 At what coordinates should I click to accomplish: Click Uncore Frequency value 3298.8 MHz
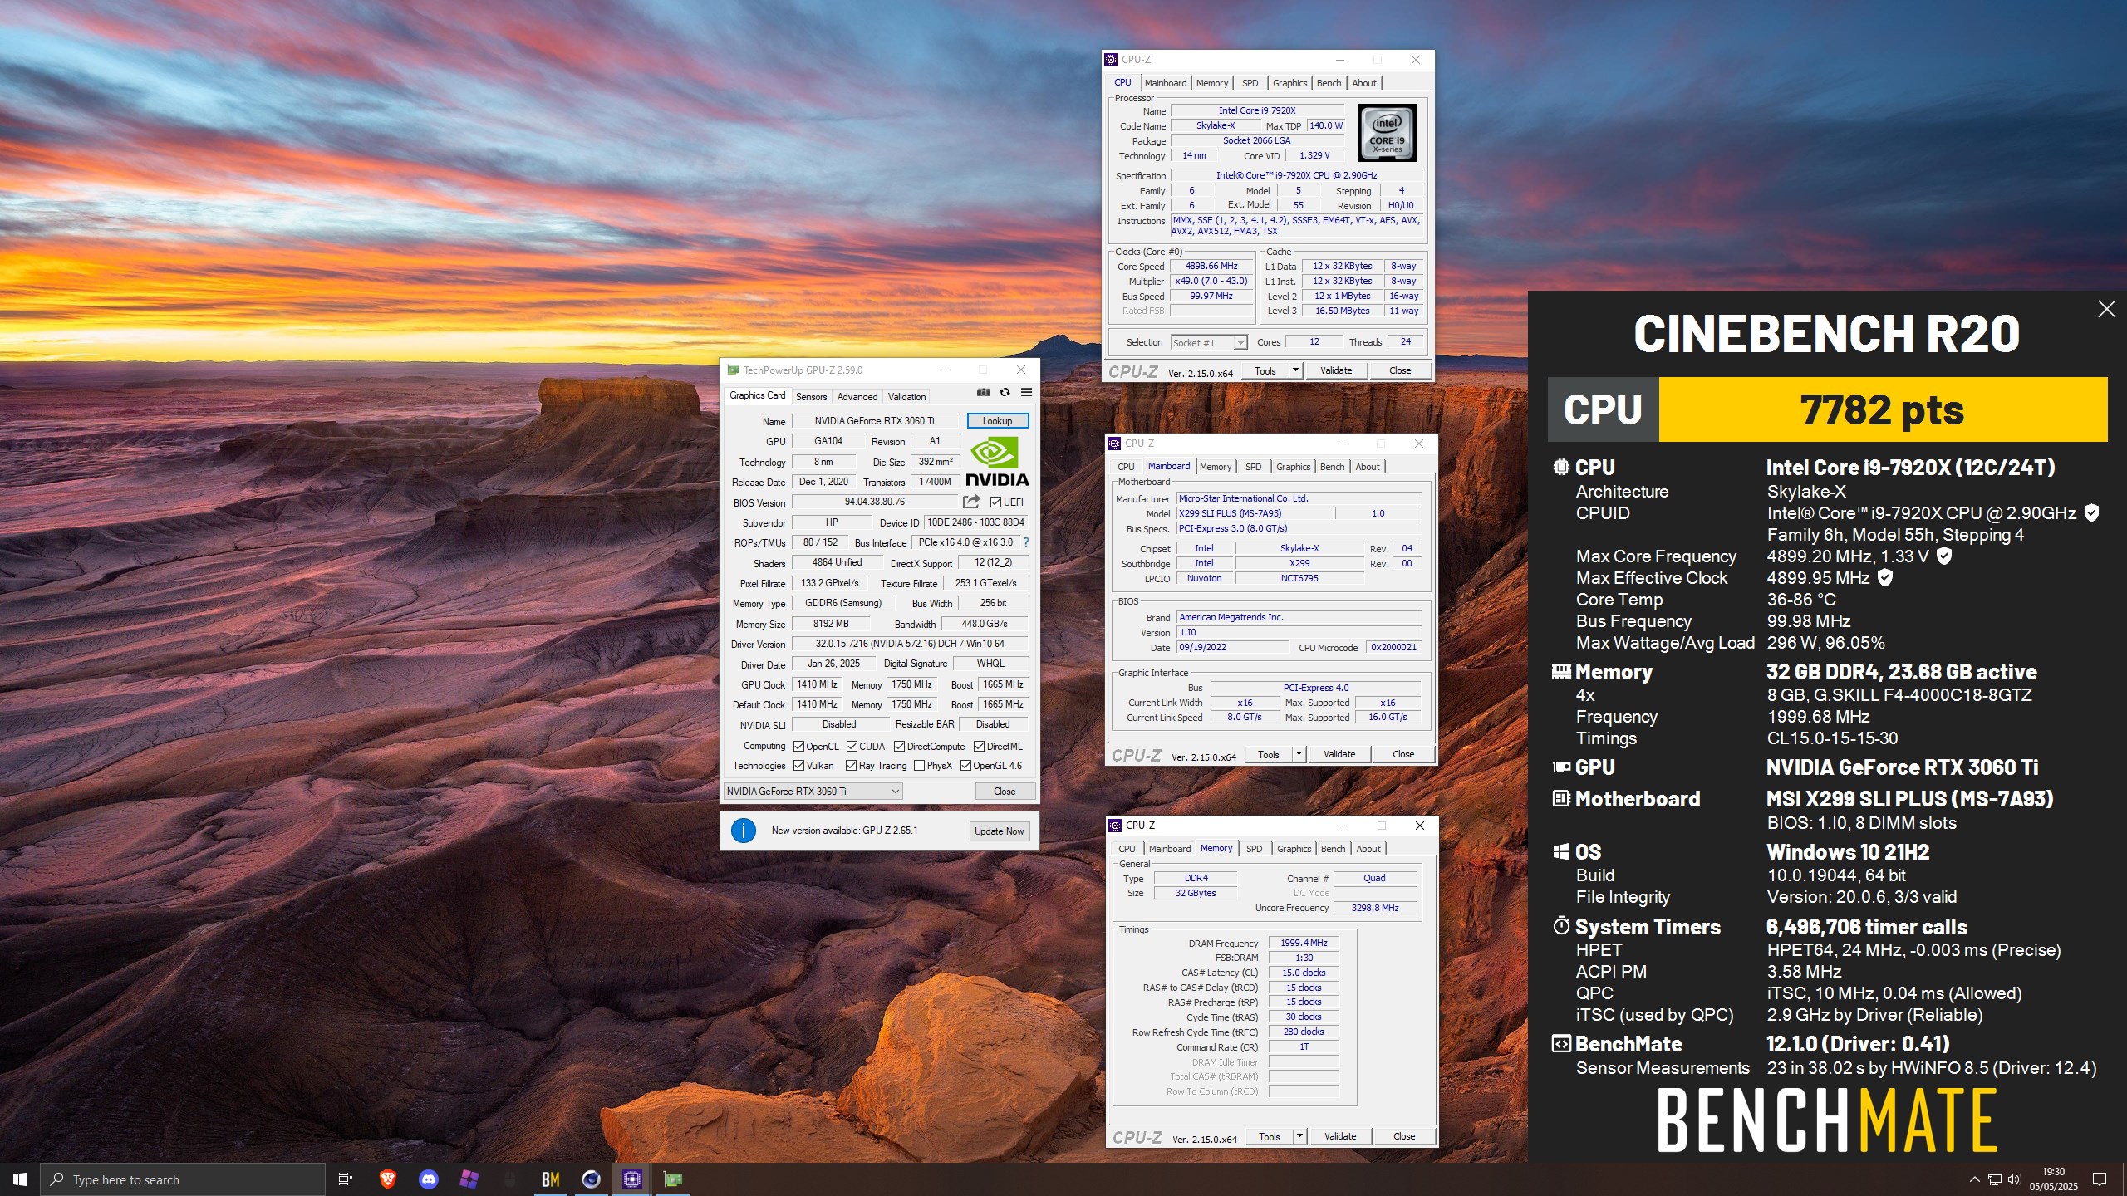pos(1375,908)
